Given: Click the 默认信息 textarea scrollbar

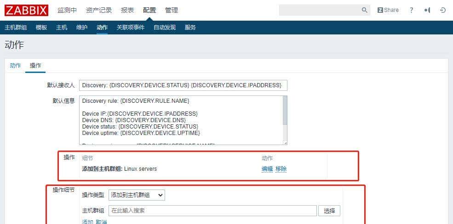Looking at the screenshot, I should pyautogui.click(x=285, y=111).
